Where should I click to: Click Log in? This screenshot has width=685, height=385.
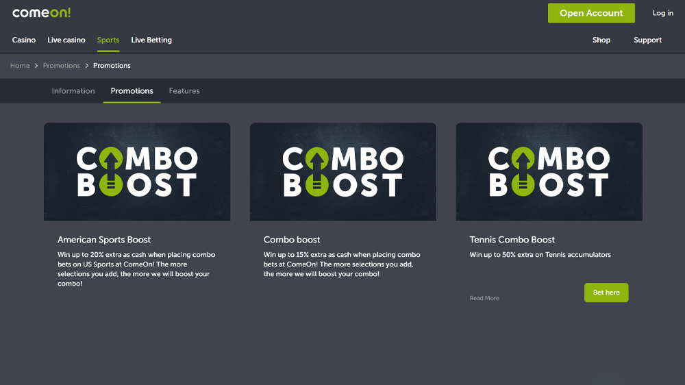click(662, 13)
